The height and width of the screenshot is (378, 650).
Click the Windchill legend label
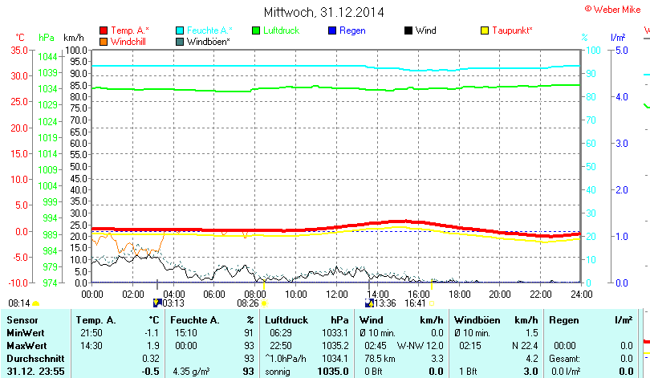point(128,42)
